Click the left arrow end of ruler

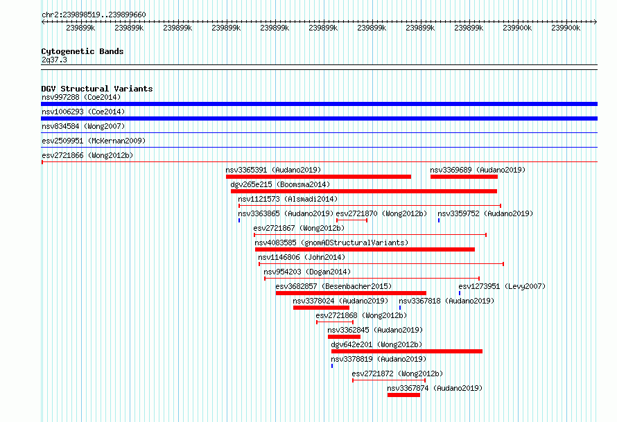coord(43,22)
